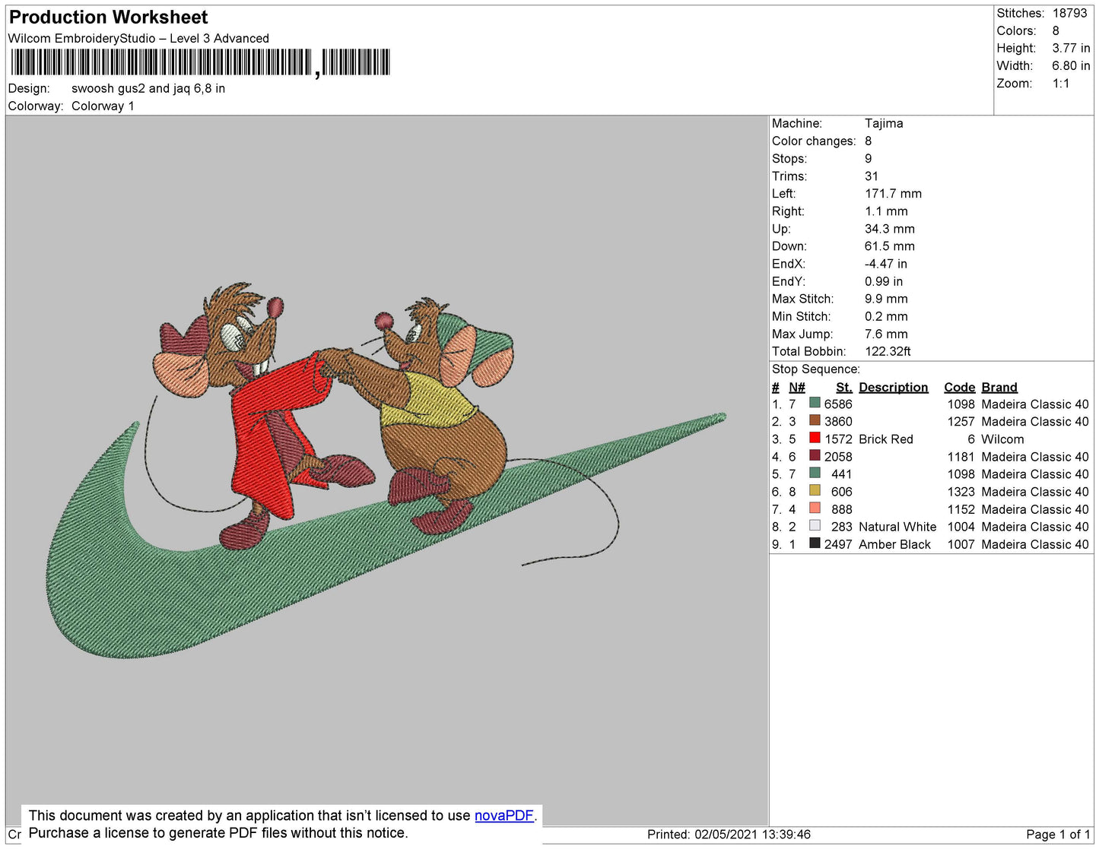The width and height of the screenshot is (1099, 849).
Task: Select the green swatch with 6586 stitches
Action: point(815,404)
